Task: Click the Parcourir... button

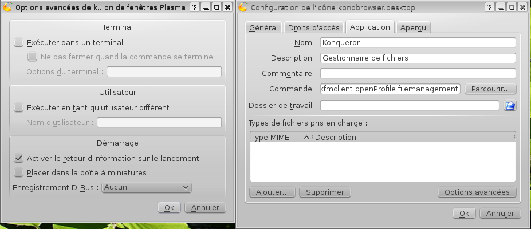Action: tap(490, 89)
